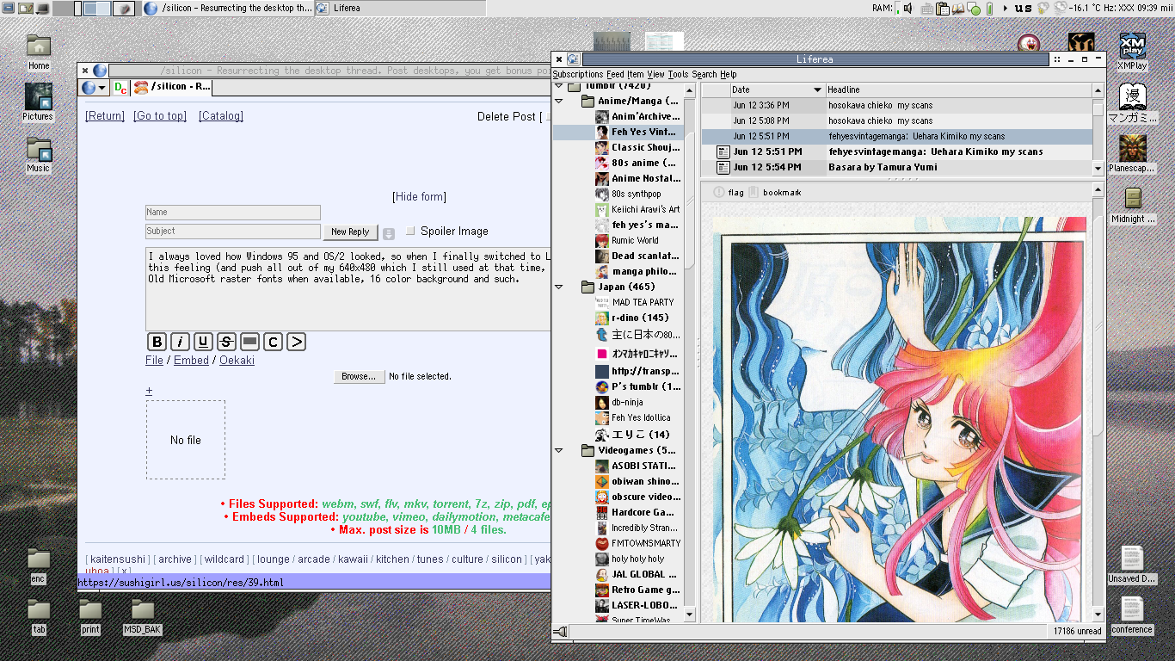This screenshot has height=661, width=1175.
Task: Click the Bold formatting button
Action: pos(157,342)
